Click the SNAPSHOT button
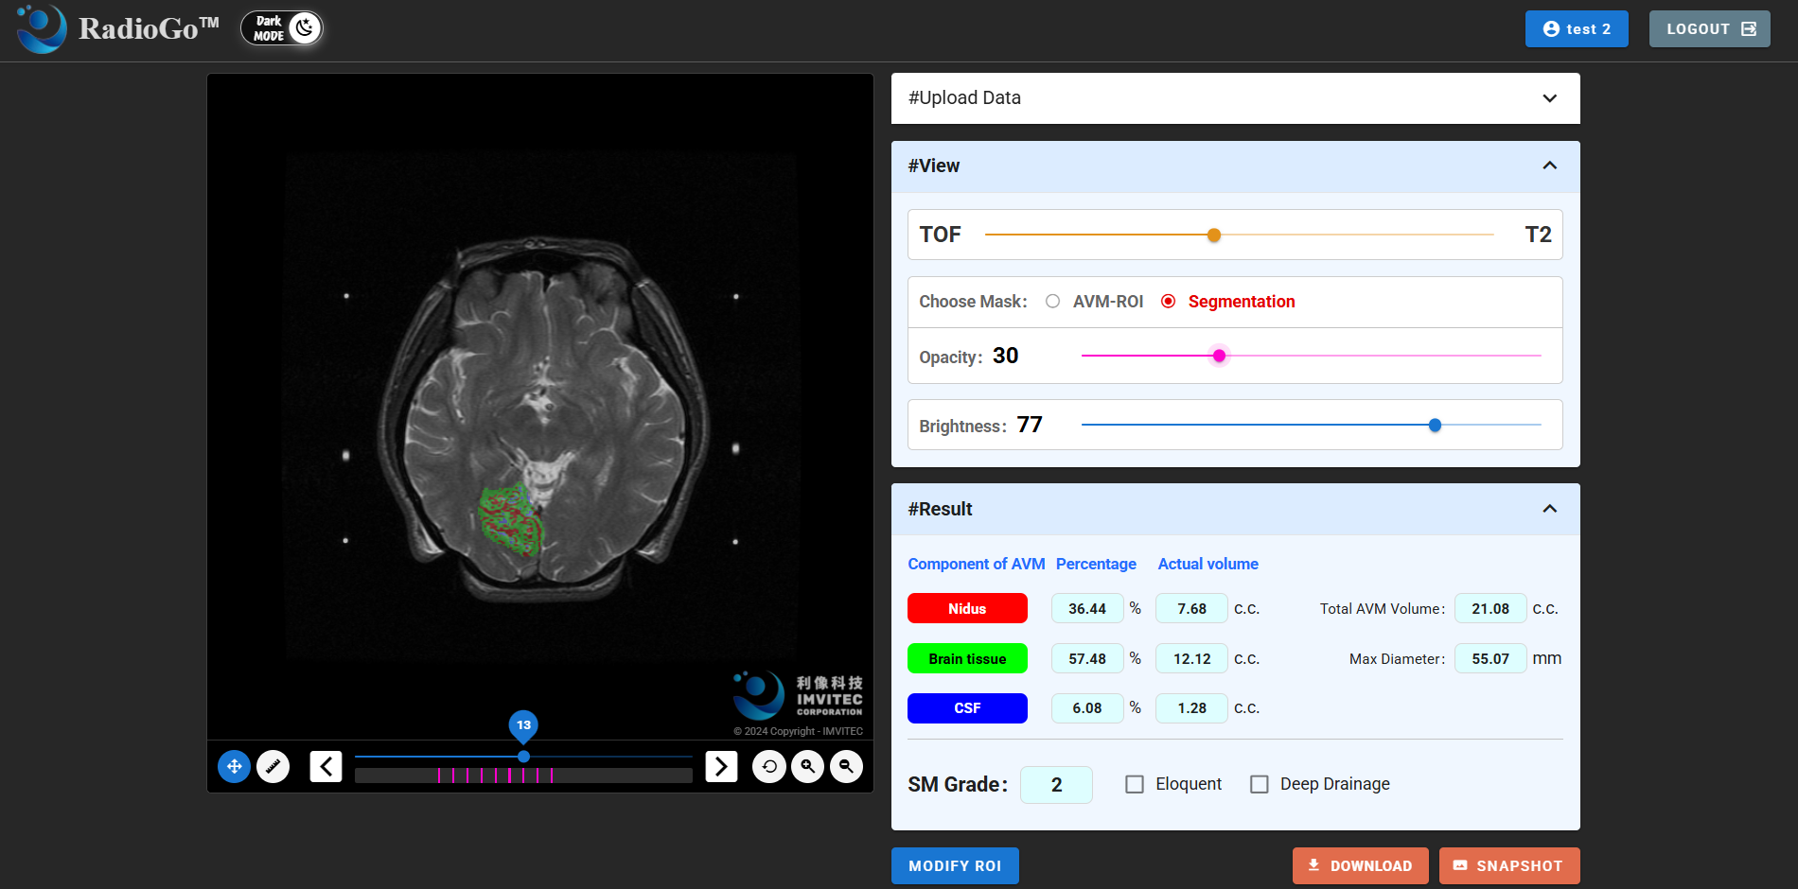 (x=1509, y=866)
